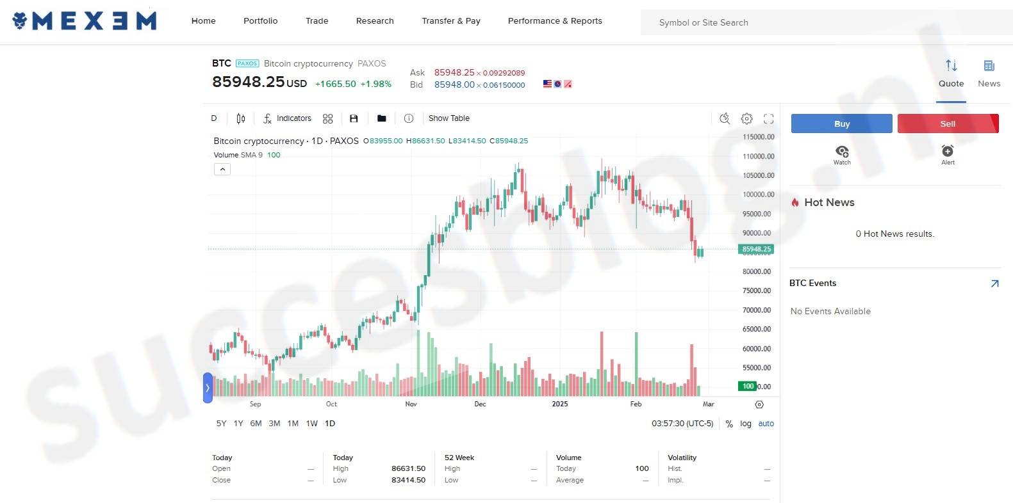Screen dimensions: 1013x503
Task: Open the Performance & Reports menu
Action: point(555,21)
